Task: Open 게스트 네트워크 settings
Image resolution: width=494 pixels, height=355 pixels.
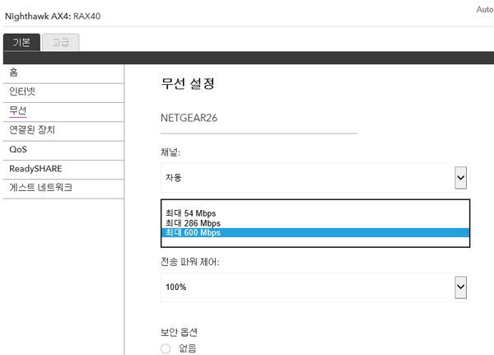Action: [63, 189]
